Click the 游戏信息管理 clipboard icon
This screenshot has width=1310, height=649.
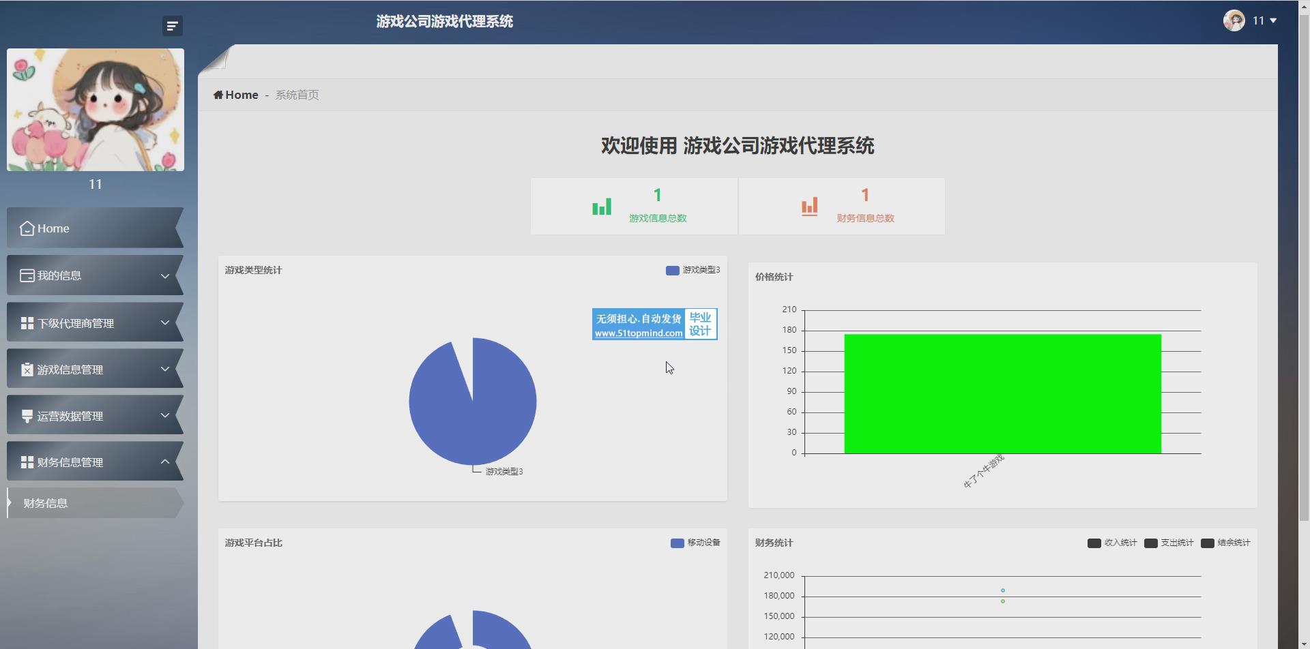coord(27,369)
